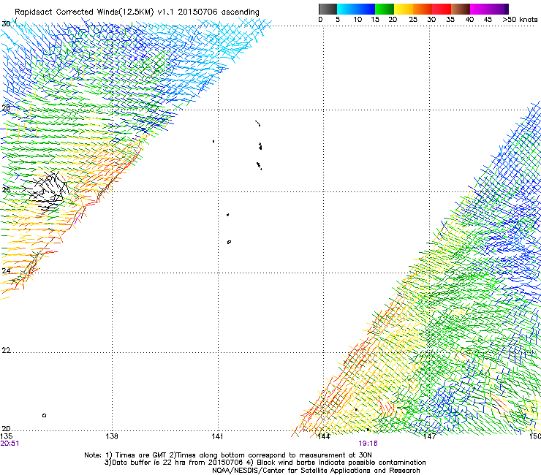Choose the magenta 40-45 knots legend segment
This screenshot has height=475, width=541.
(480, 9)
